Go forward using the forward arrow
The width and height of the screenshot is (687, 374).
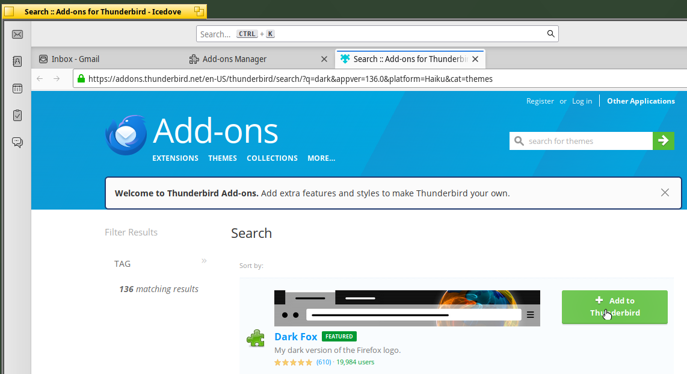(57, 78)
